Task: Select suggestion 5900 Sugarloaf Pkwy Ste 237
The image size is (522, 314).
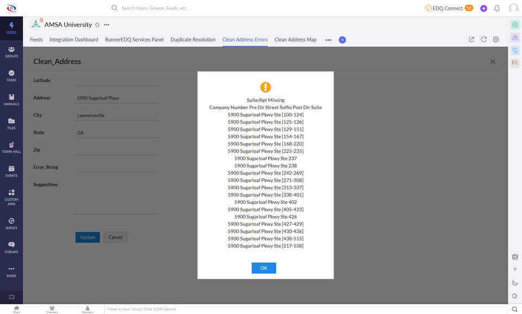Action: (266, 158)
